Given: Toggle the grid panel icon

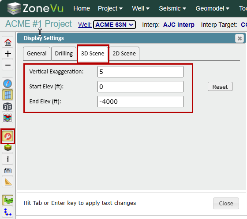Looking at the screenshot, I should [7, 95].
